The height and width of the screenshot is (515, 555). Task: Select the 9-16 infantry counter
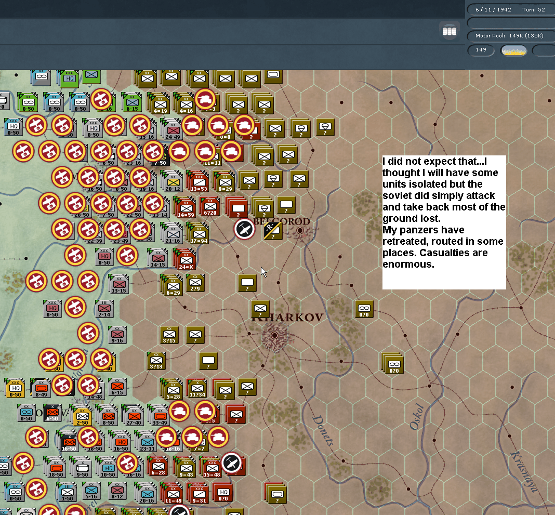tap(117, 335)
